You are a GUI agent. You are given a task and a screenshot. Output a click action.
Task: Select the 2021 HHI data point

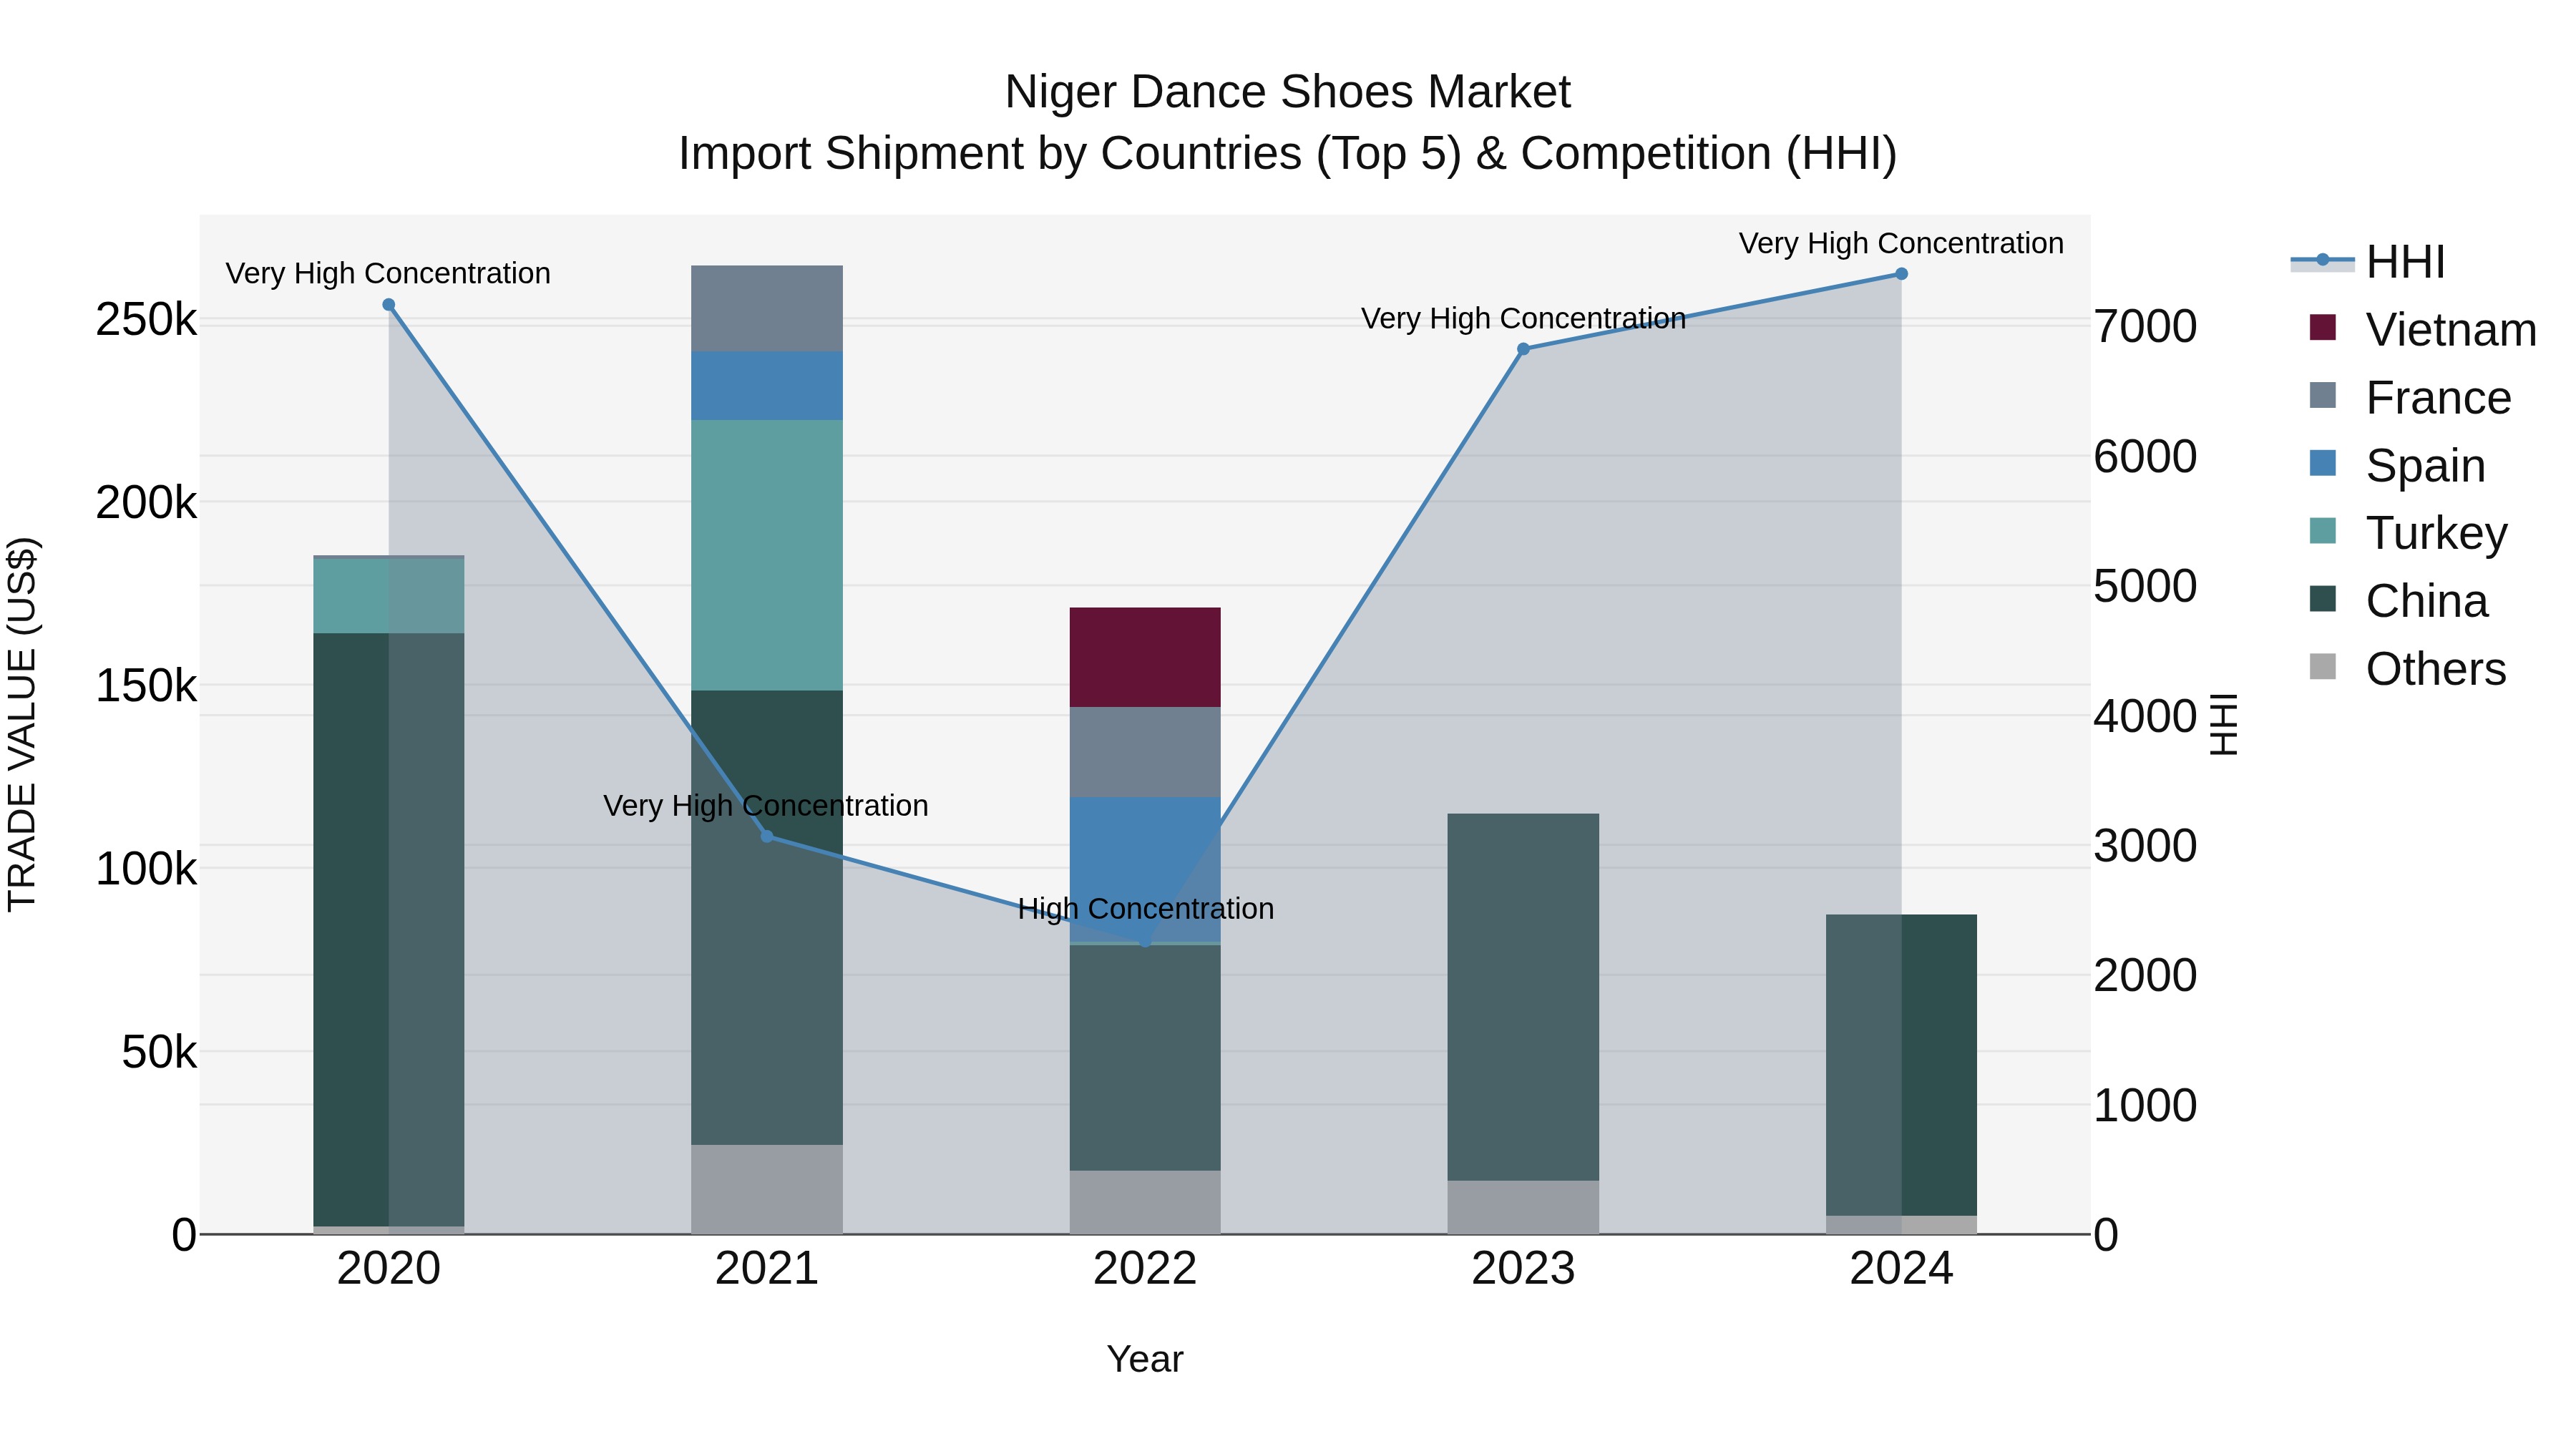[x=767, y=836]
